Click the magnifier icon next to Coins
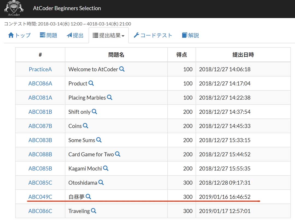Image resolution: width=295 pixels, height=222 pixels. click(x=85, y=126)
